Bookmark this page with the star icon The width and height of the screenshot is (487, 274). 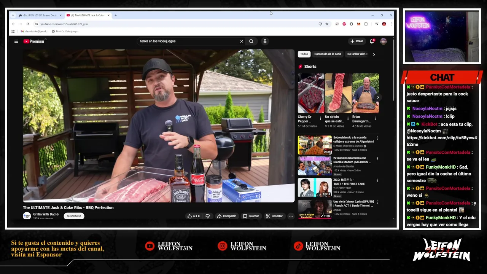tap(326, 24)
